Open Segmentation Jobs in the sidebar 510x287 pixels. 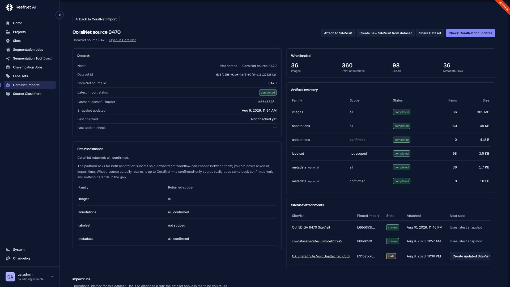pos(30,50)
